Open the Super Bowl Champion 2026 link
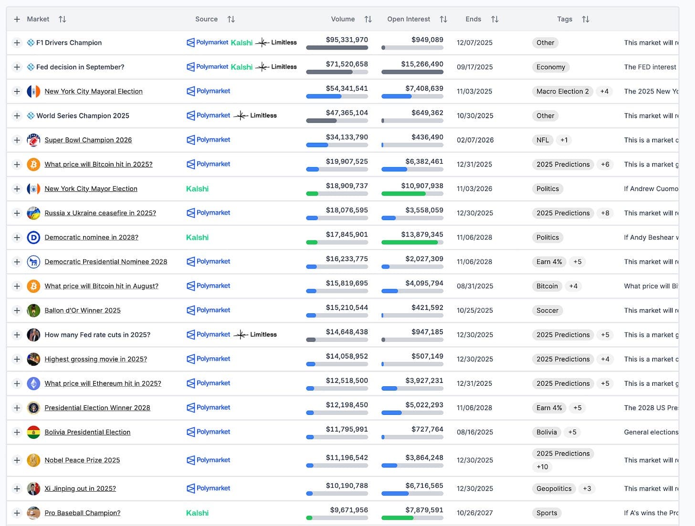The image size is (695, 526). 88,140
